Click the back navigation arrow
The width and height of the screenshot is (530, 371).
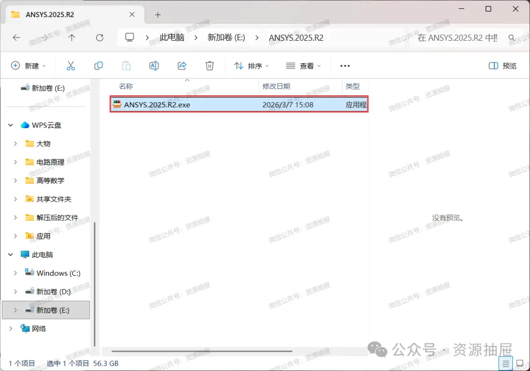pyautogui.click(x=16, y=37)
